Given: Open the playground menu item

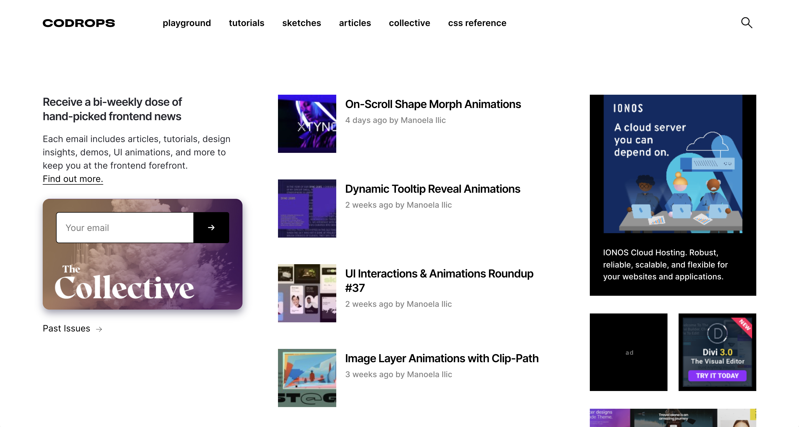Looking at the screenshot, I should (187, 23).
